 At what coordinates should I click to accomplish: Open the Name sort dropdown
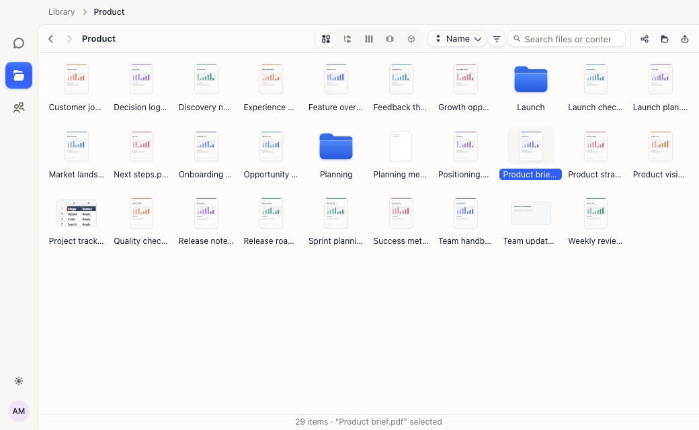(457, 39)
